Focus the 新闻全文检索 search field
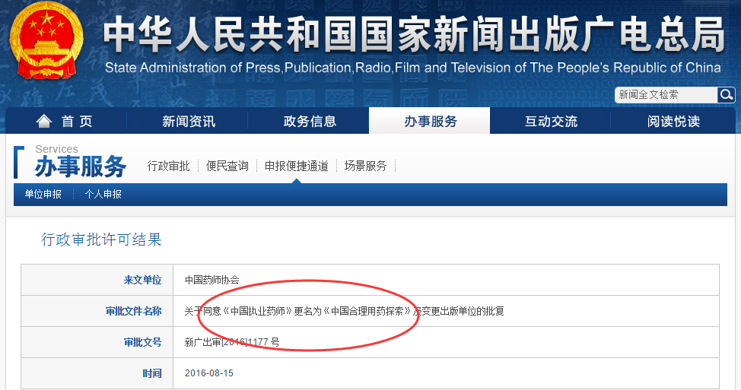741x390 pixels. (x=666, y=95)
